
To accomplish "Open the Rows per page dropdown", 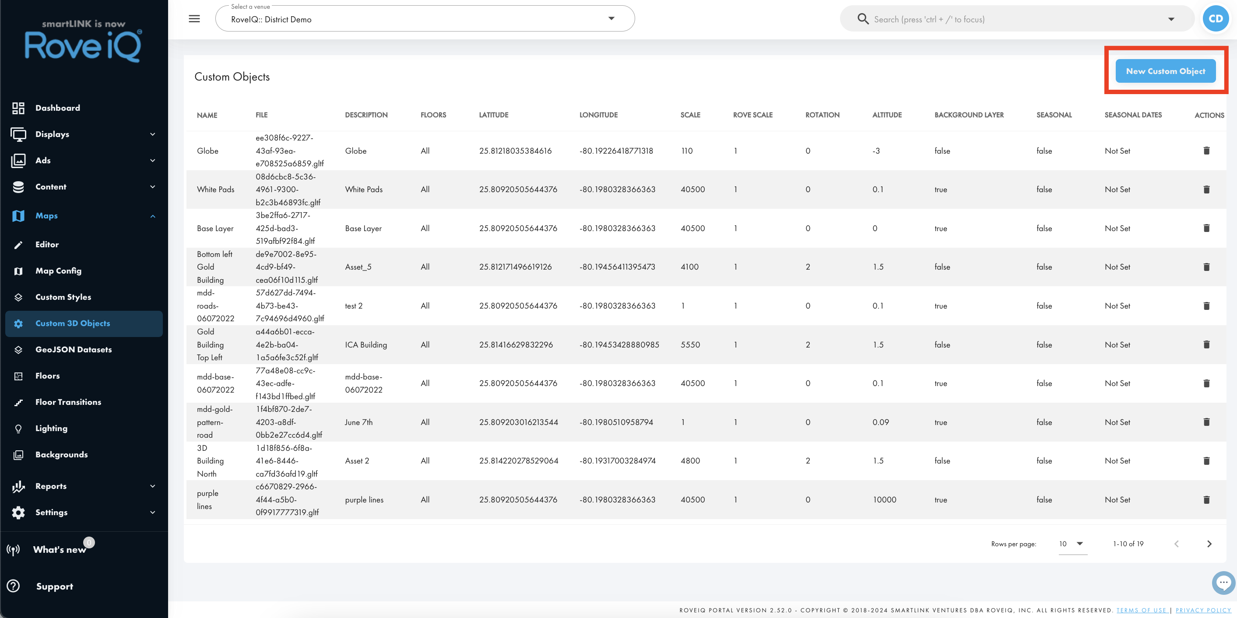I will [1072, 544].
